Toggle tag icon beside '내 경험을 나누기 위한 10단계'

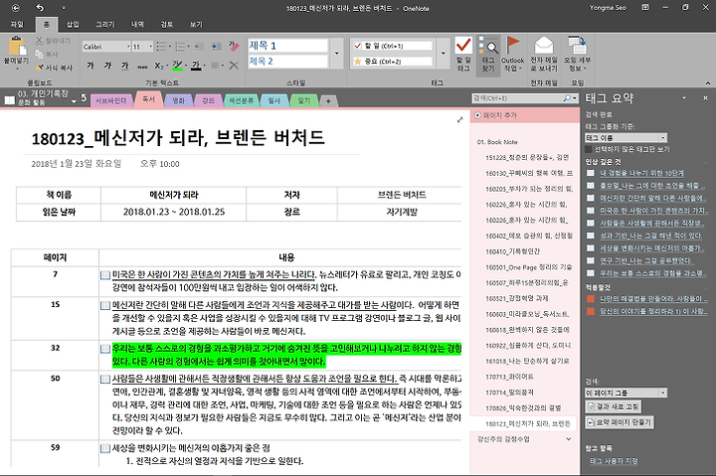(x=591, y=173)
